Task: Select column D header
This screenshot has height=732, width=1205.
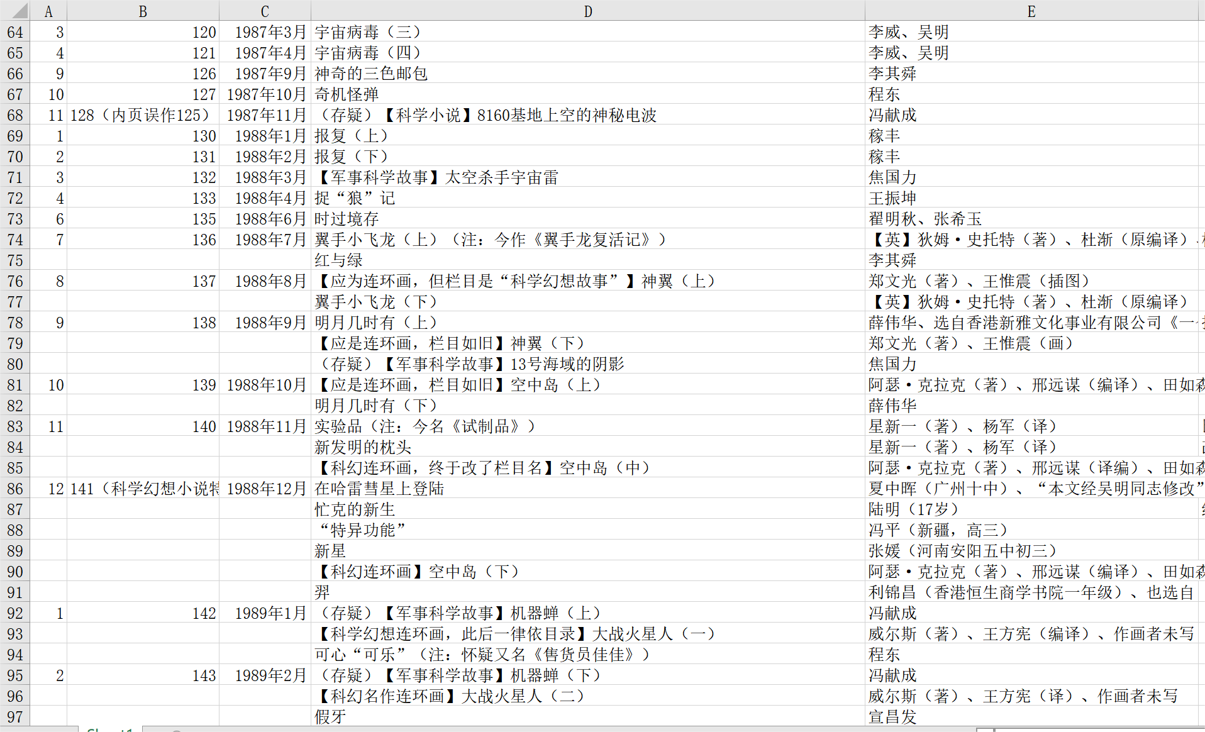Action: click(x=587, y=11)
